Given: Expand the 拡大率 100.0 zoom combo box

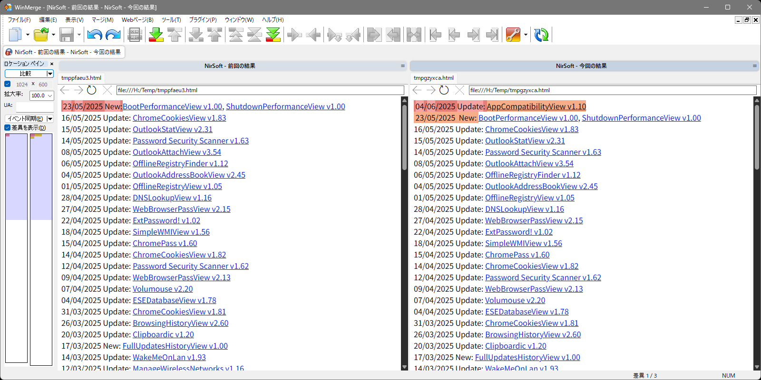Looking at the screenshot, I should coord(50,95).
